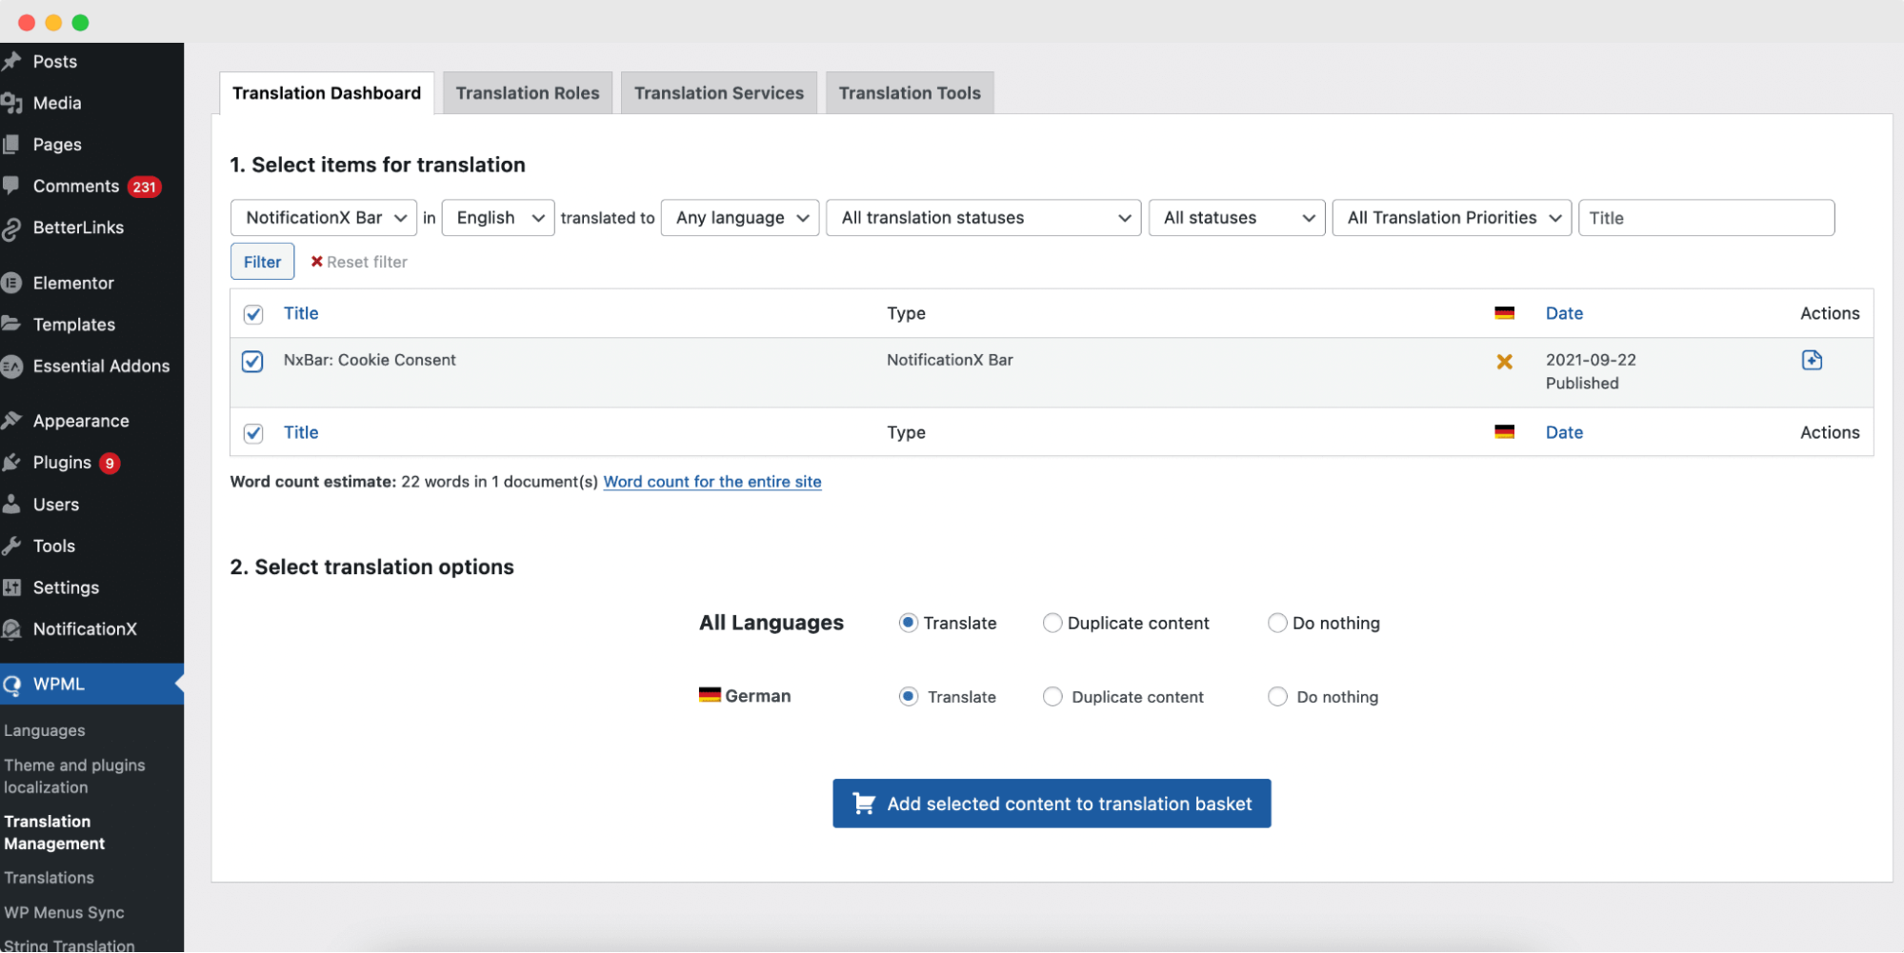Switch to Translation Services tab

719,93
